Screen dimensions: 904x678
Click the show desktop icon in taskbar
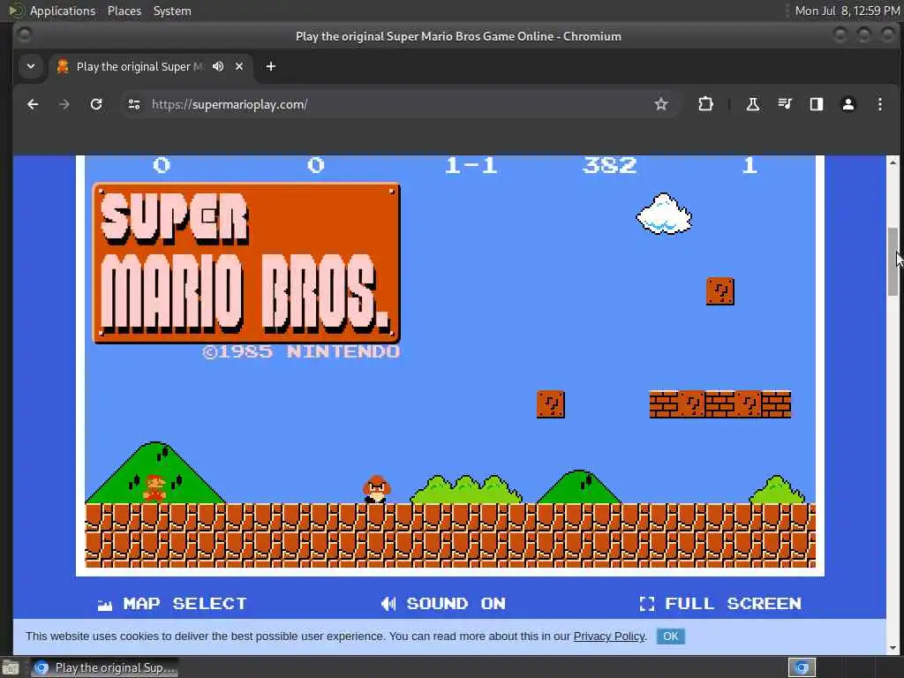point(11,667)
